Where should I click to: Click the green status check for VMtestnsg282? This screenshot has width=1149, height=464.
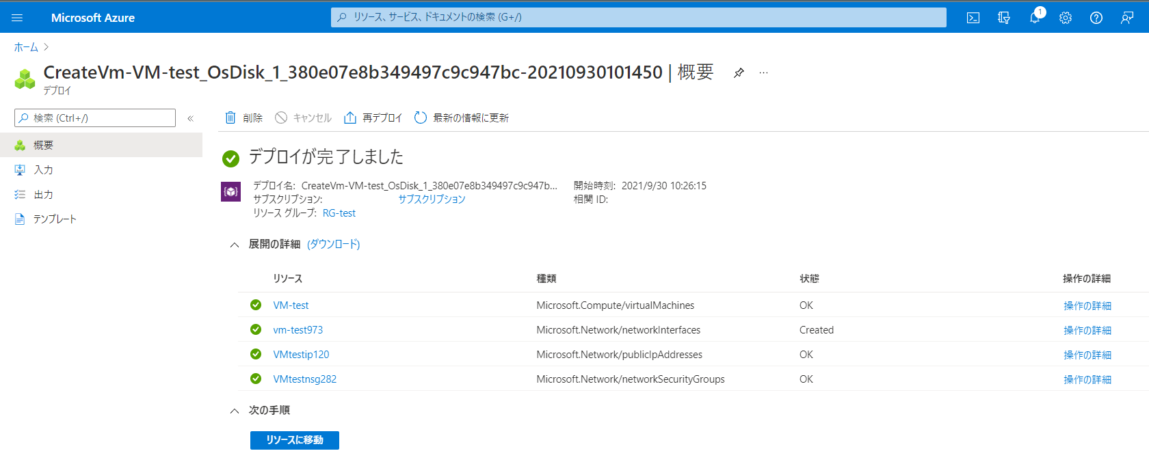256,379
